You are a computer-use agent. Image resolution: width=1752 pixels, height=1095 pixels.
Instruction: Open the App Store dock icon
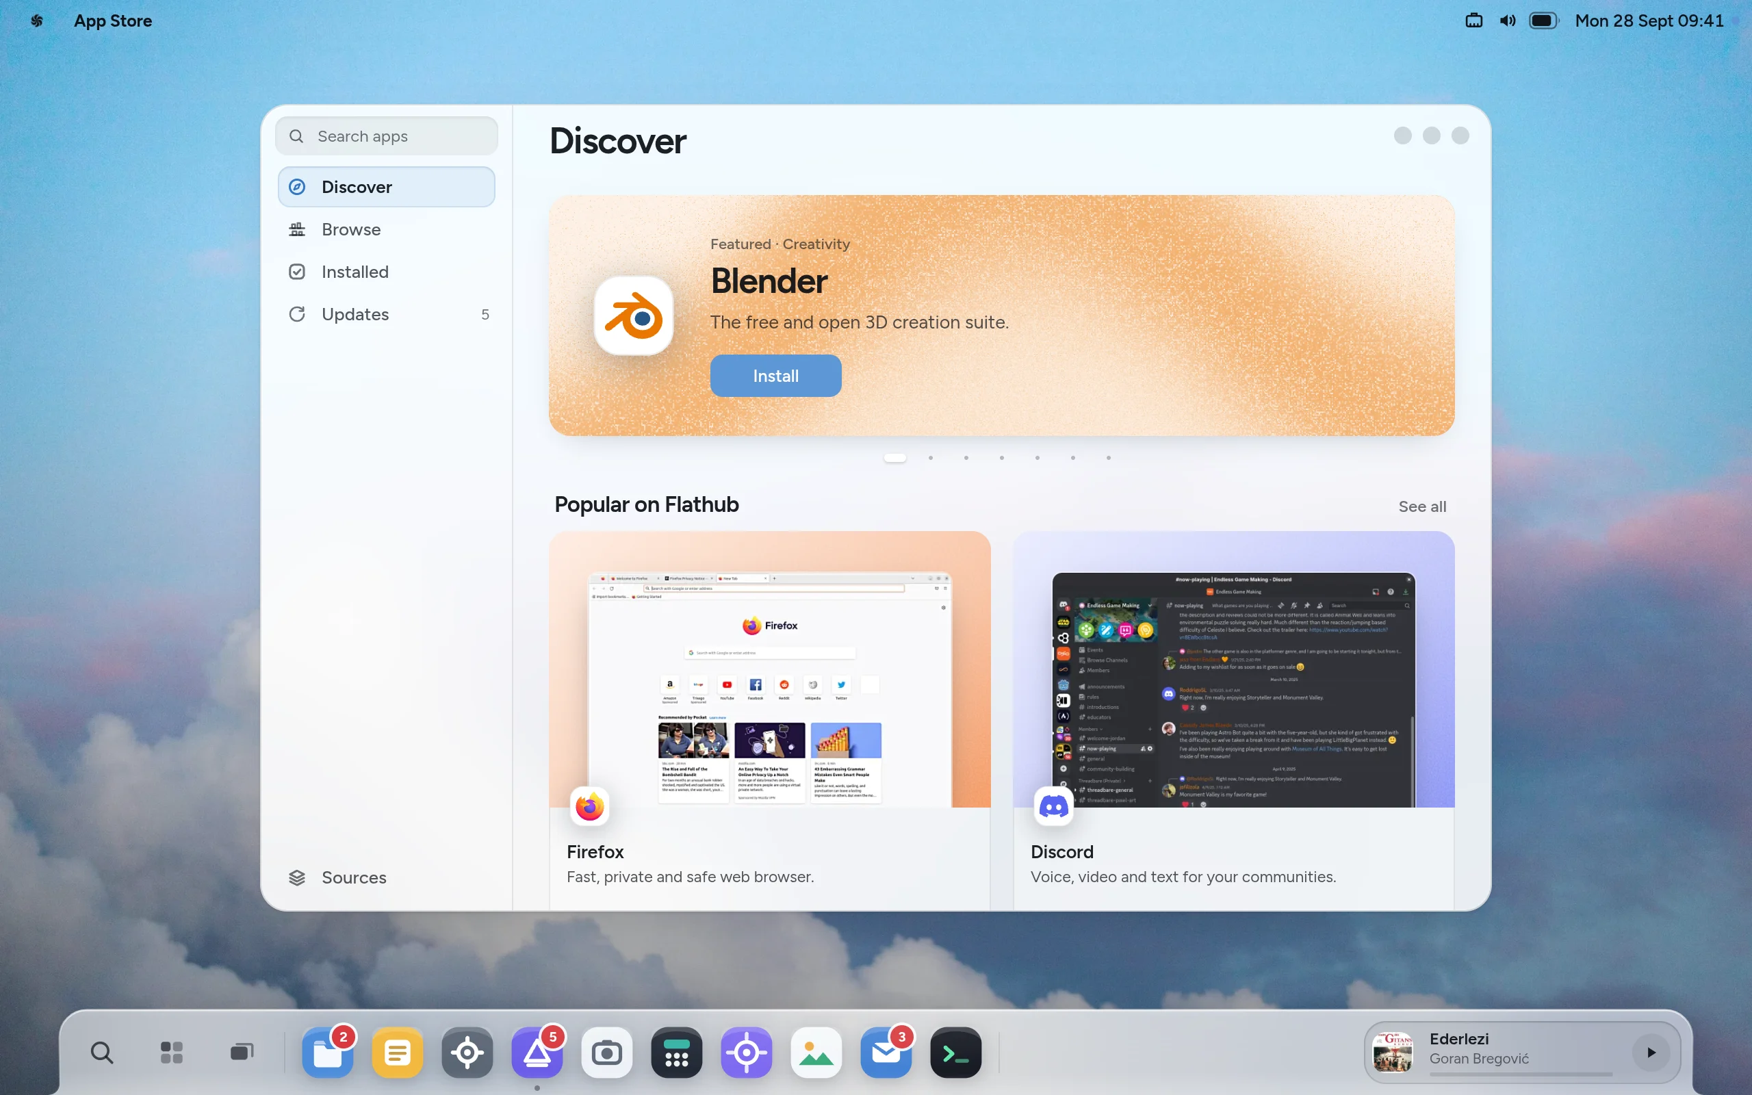pos(537,1053)
